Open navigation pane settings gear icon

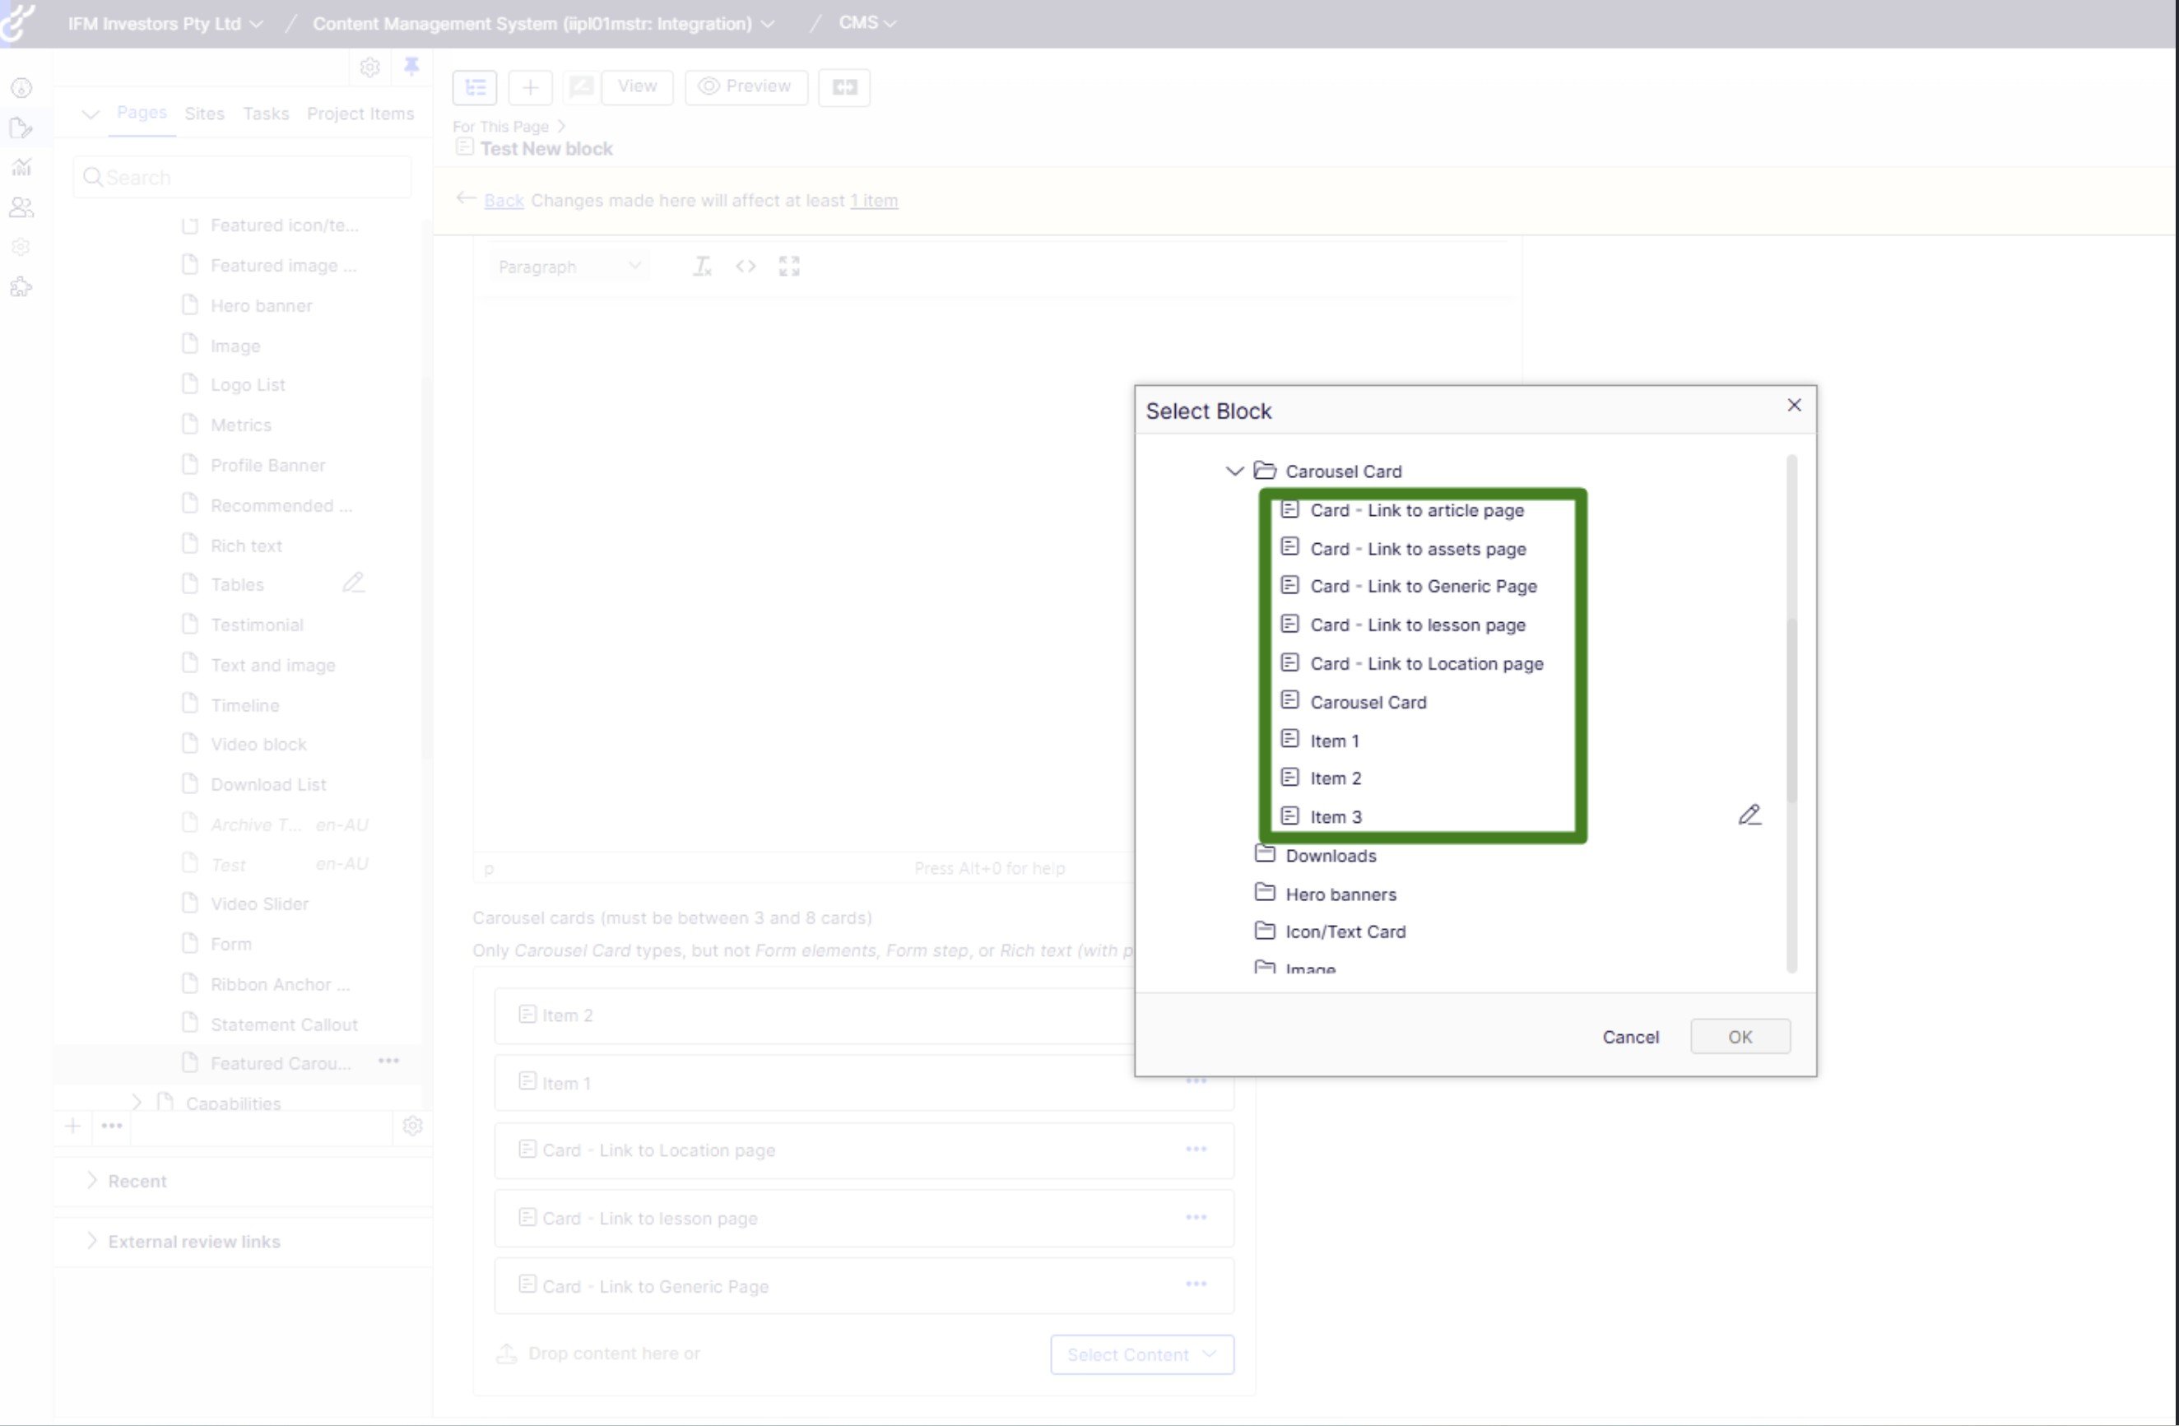pyautogui.click(x=369, y=67)
